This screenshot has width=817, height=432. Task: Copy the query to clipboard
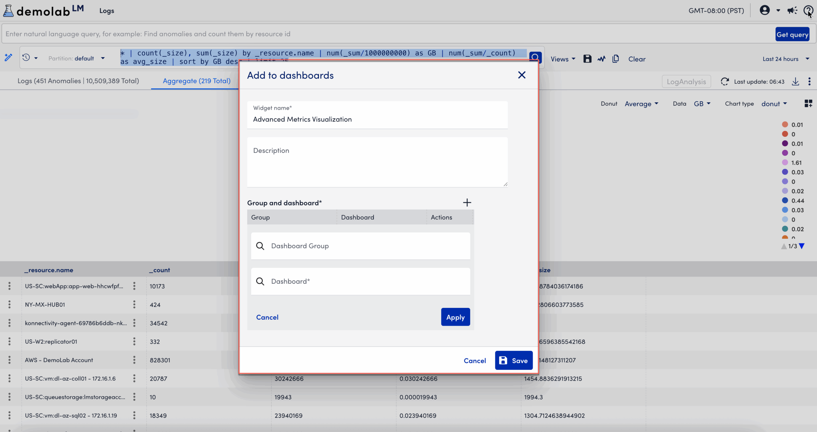click(616, 59)
